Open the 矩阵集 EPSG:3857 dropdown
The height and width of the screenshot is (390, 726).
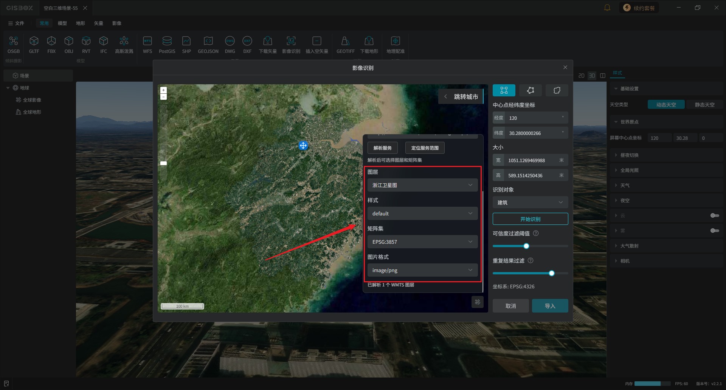coord(422,242)
